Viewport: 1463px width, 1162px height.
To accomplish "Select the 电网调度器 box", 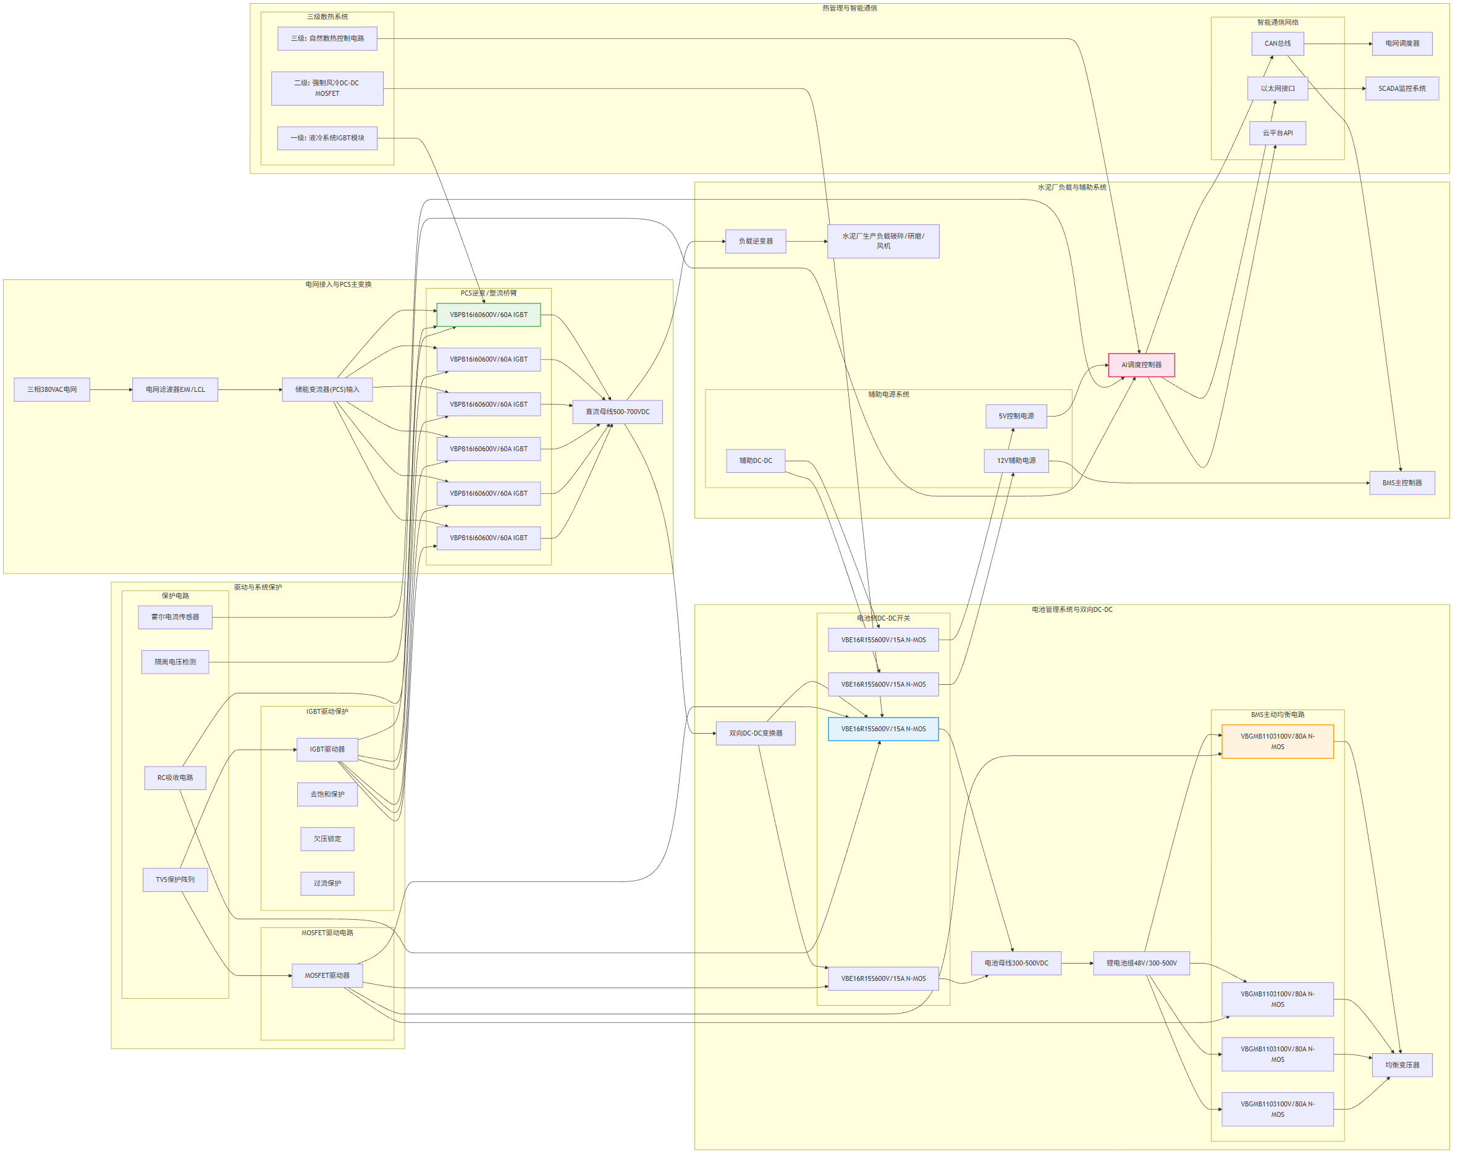I will [1401, 43].
